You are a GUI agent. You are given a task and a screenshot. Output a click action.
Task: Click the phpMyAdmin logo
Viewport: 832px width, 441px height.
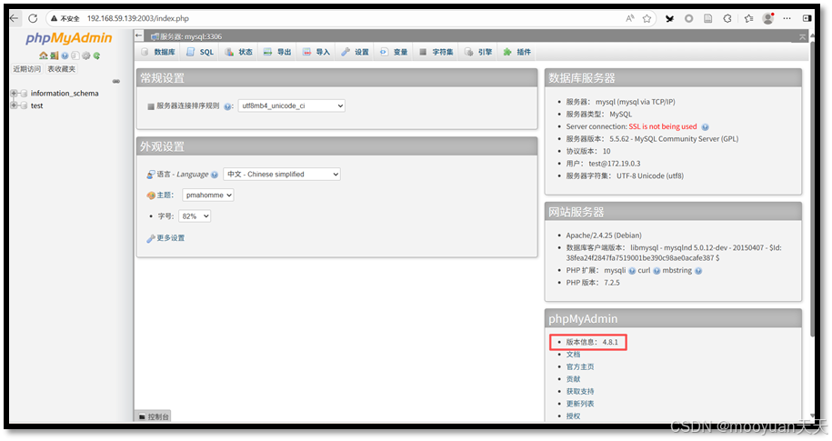69,38
